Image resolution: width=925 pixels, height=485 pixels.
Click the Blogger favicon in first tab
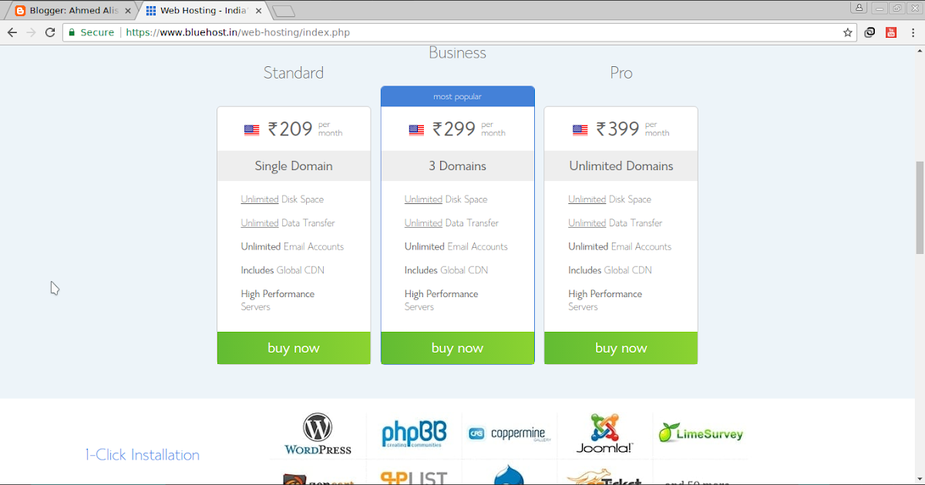[x=20, y=11]
